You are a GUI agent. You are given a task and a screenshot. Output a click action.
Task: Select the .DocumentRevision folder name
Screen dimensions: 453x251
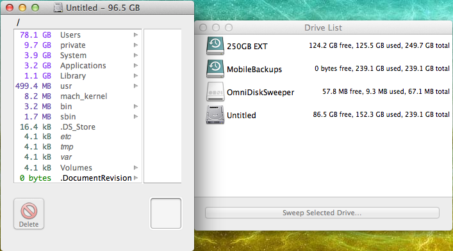tap(96, 178)
